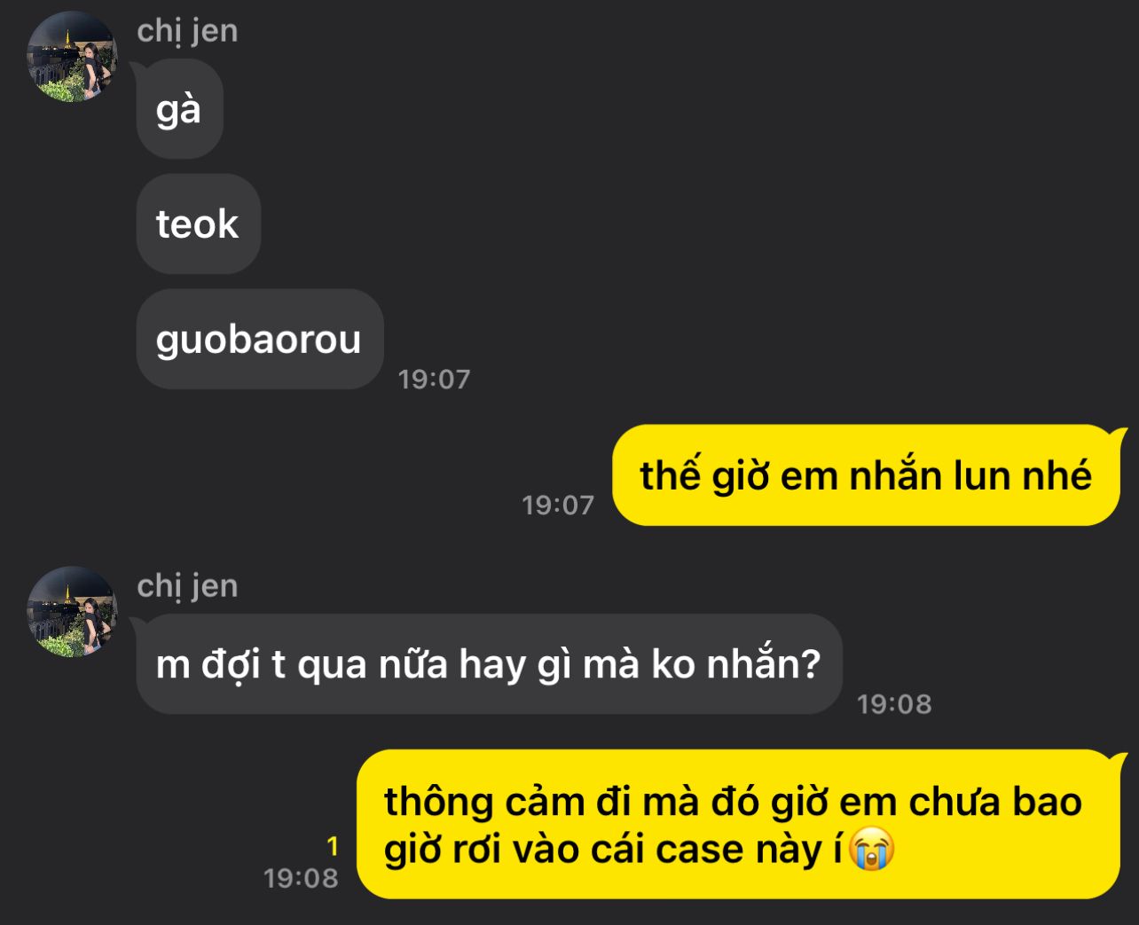The image size is (1139, 925).
Task: Open chị jen's avatar beside the 'm đợi t' message
Action: point(72,613)
